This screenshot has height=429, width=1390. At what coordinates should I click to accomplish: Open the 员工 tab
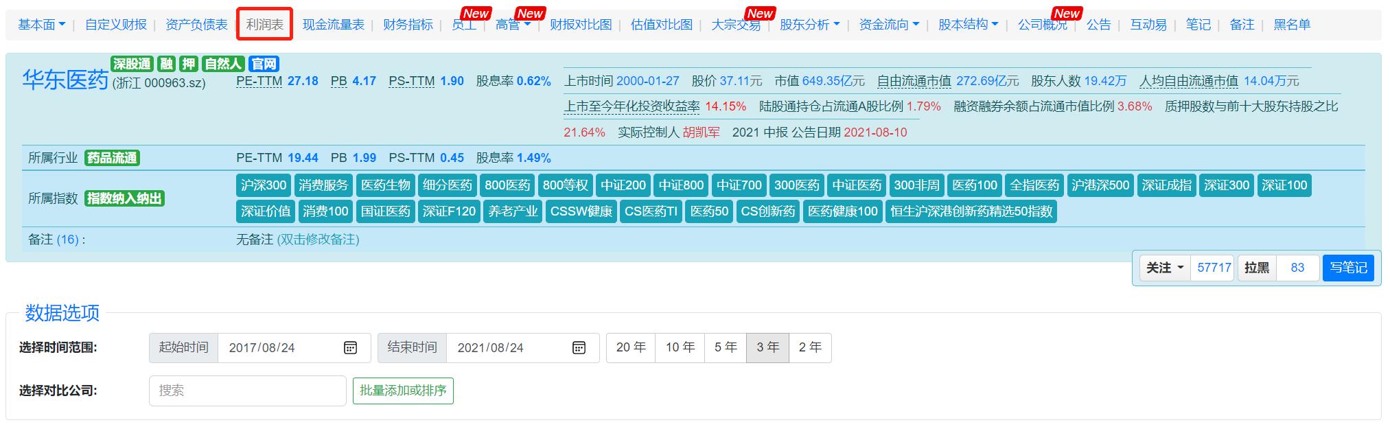tap(464, 25)
